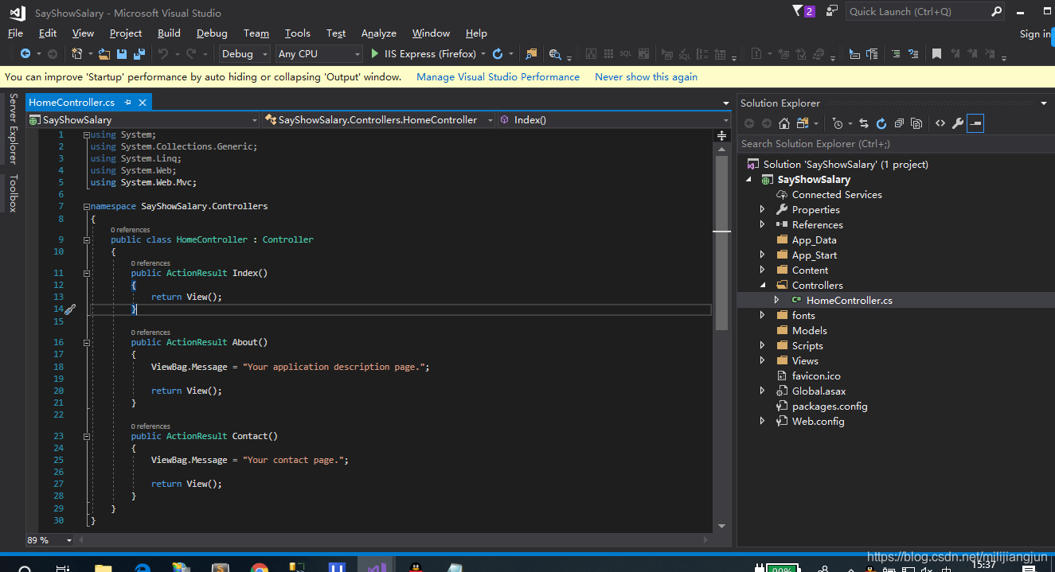Open the 89 % zoom level dropdown
Image resolution: width=1055 pixels, height=572 pixels.
49,540
